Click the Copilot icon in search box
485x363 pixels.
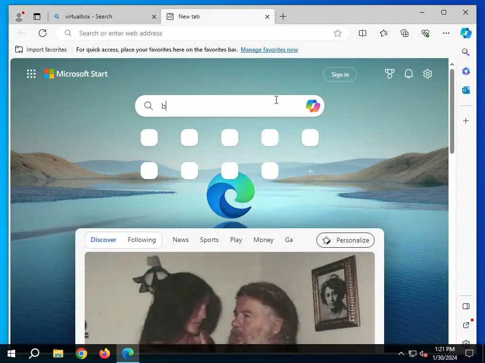pos(313,106)
